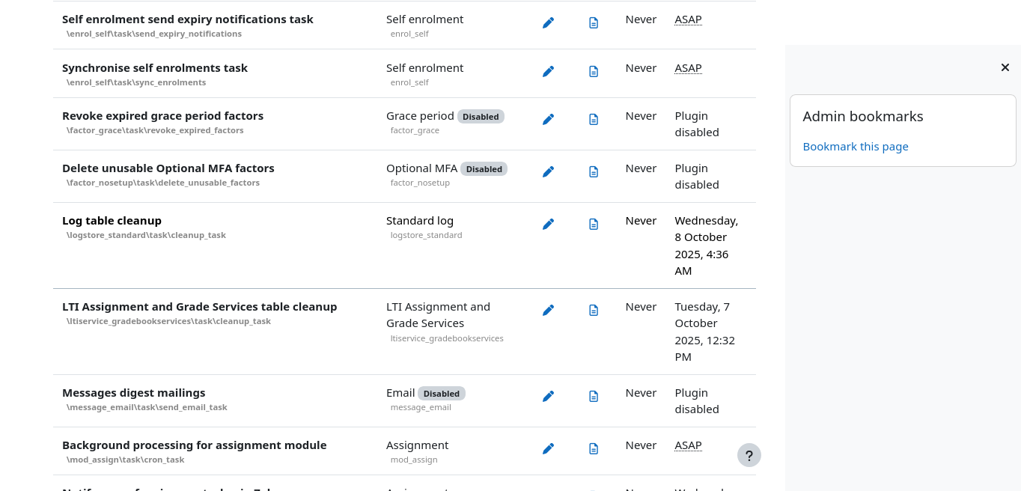Screen dimensions: 1021x491
Task: Bookmark this page link
Action: click(855, 147)
